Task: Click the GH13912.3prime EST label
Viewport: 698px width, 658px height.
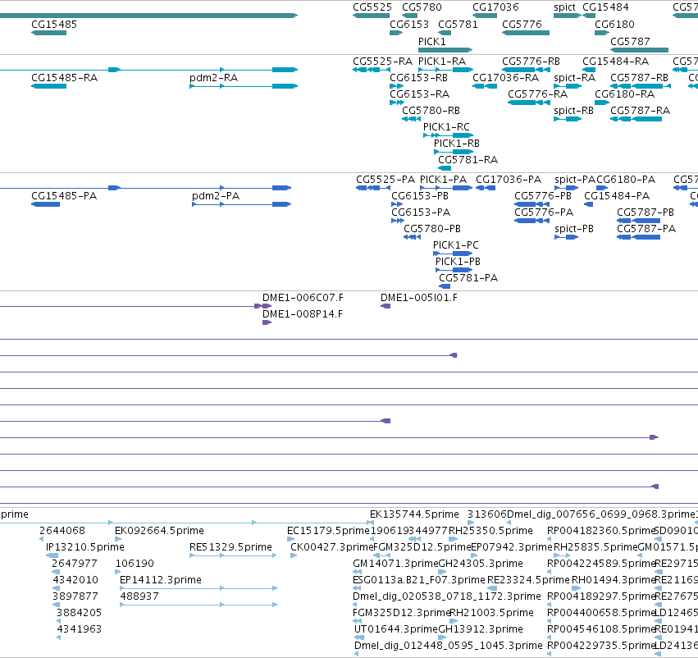Action: 481,629
